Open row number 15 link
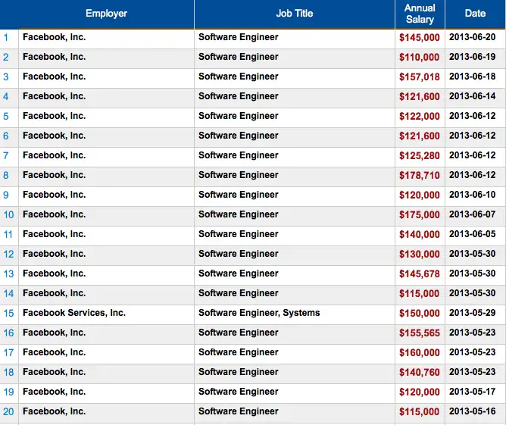The width and height of the screenshot is (506, 425). pyautogui.click(x=9, y=313)
